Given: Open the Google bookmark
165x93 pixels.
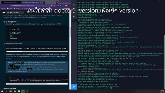Looking at the screenshot, I should click(10, 8).
